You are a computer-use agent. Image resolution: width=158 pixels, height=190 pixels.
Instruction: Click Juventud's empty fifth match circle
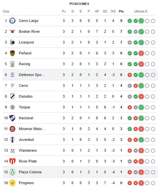[x=153, y=140]
